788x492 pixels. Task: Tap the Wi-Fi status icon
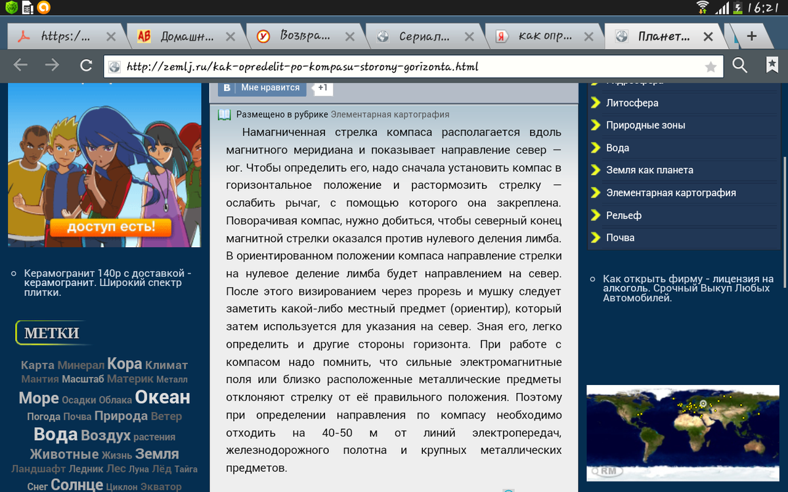point(703,8)
